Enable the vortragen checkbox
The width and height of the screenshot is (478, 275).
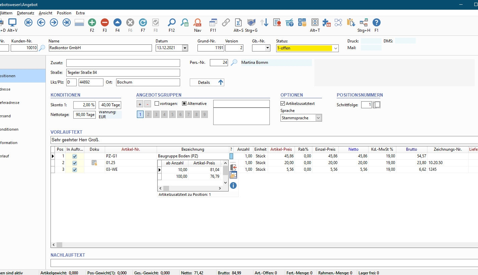(157, 104)
